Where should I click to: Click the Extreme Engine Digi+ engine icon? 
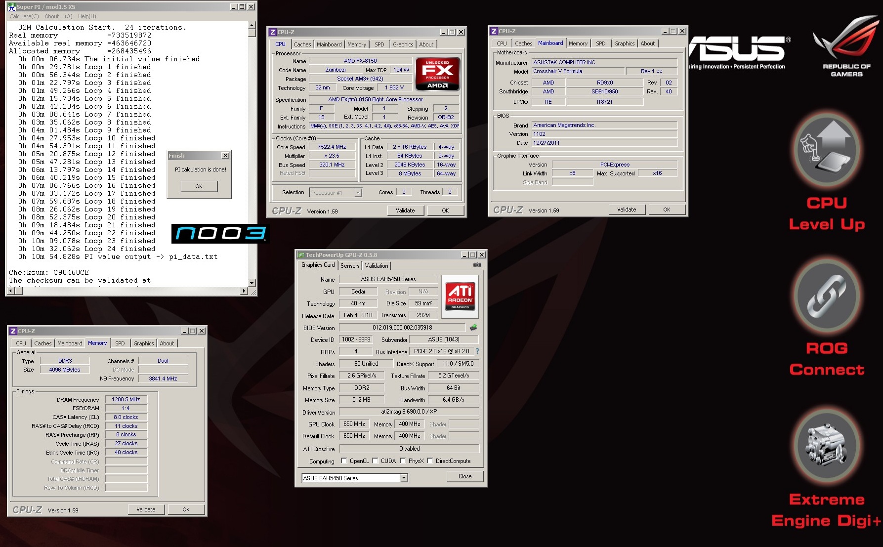pyautogui.click(x=827, y=446)
